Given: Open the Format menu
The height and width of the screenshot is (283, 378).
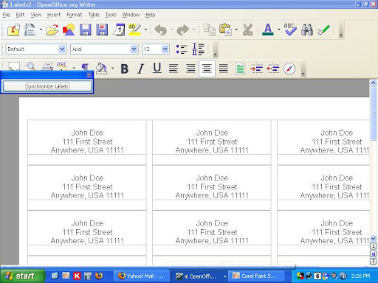Looking at the screenshot, I should [74, 15].
